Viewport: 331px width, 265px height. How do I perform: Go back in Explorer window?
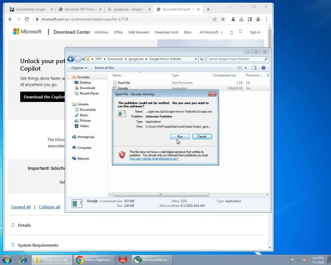(x=71, y=59)
